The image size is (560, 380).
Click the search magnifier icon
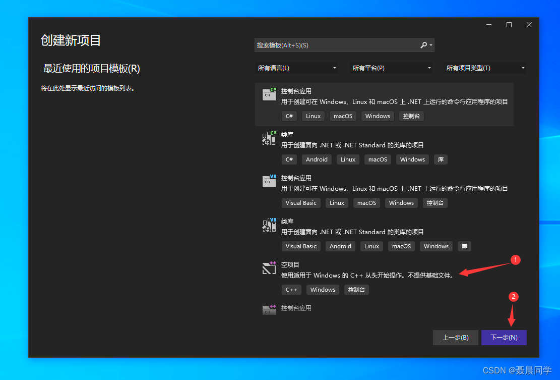point(423,45)
